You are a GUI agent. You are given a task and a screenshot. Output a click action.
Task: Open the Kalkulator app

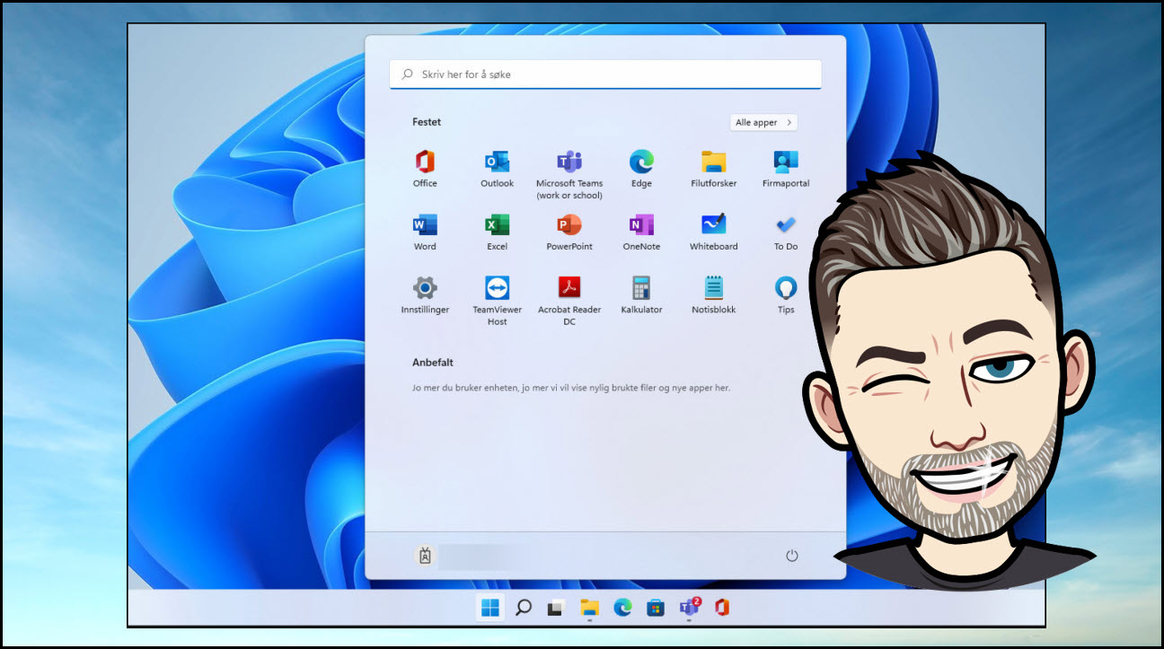641,295
